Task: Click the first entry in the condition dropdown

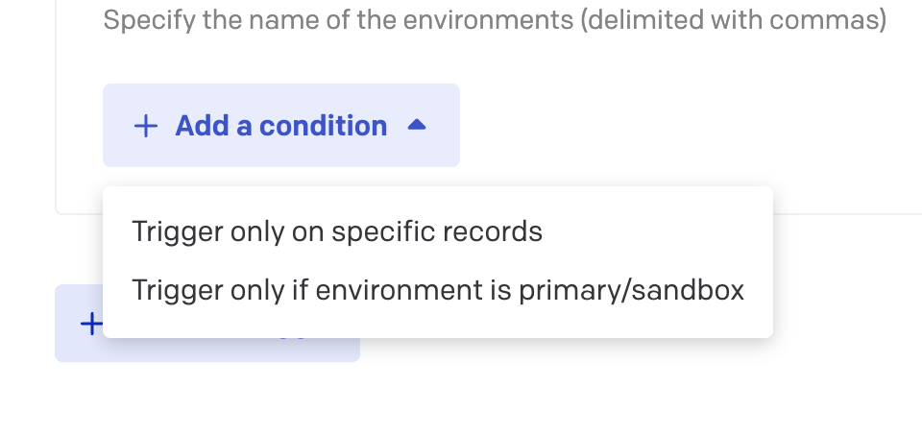Action: pyautogui.click(x=337, y=231)
